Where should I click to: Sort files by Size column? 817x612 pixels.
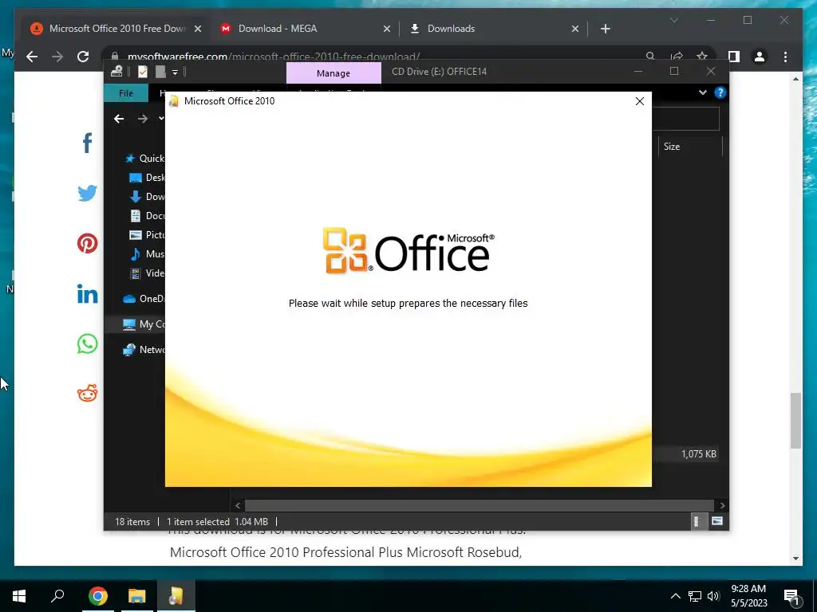coord(690,147)
